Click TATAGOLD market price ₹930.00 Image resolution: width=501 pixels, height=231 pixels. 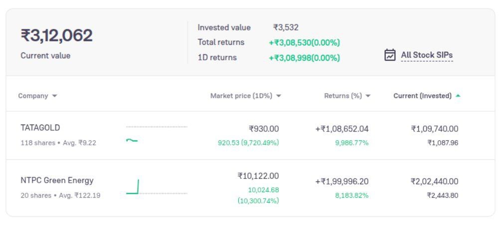coord(264,129)
